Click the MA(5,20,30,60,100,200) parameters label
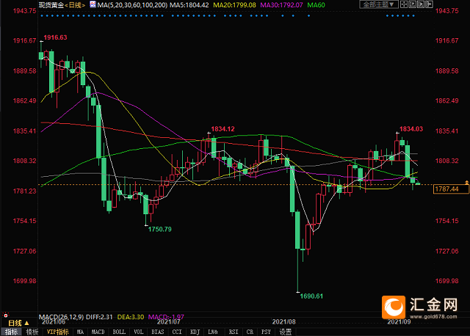Image resolution: width=470 pixels, height=336 pixels. pos(132,5)
